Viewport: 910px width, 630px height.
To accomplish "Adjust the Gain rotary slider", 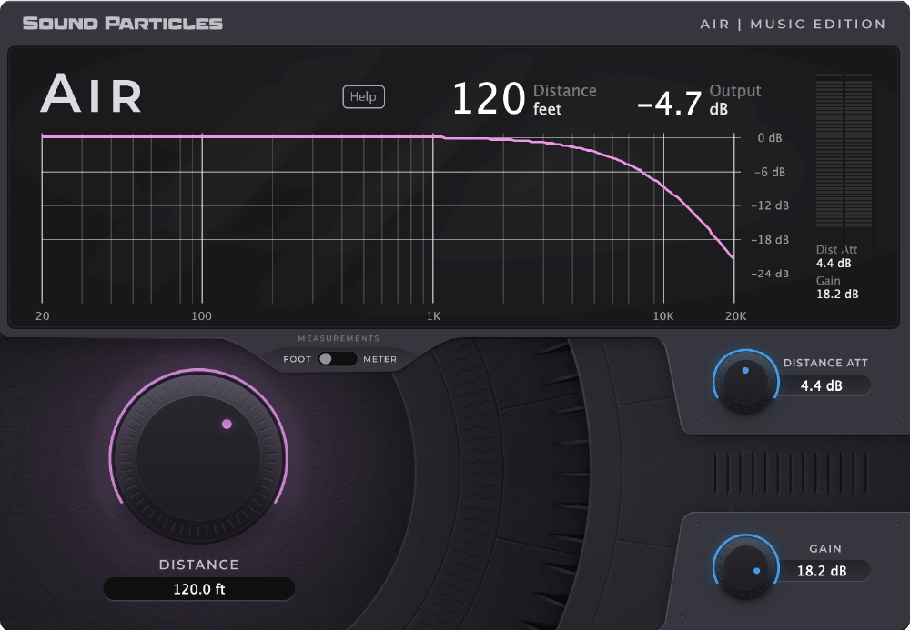I will tap(745, 568).
